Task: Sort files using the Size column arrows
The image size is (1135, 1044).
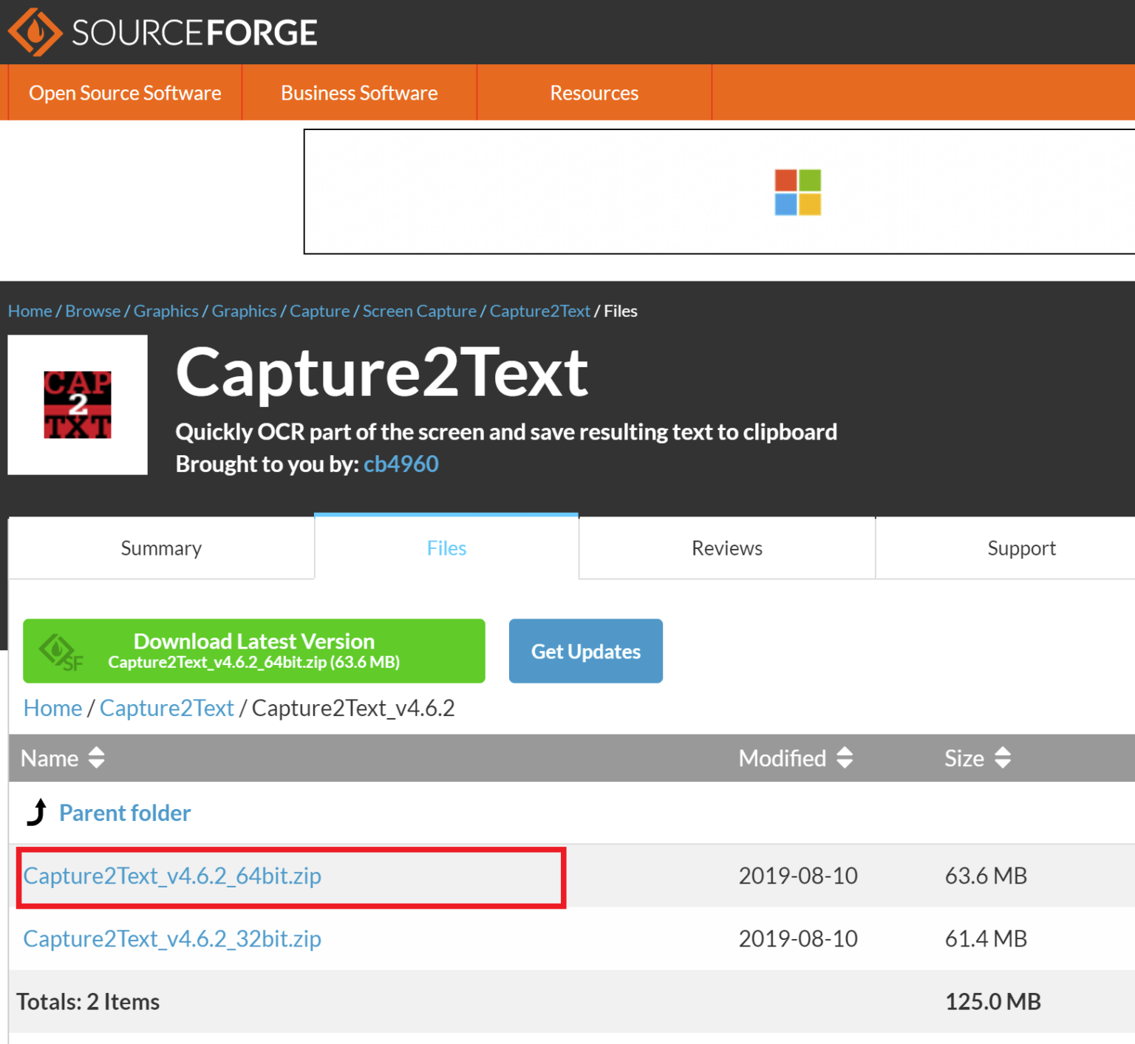Action: (x=1002, y=758)
